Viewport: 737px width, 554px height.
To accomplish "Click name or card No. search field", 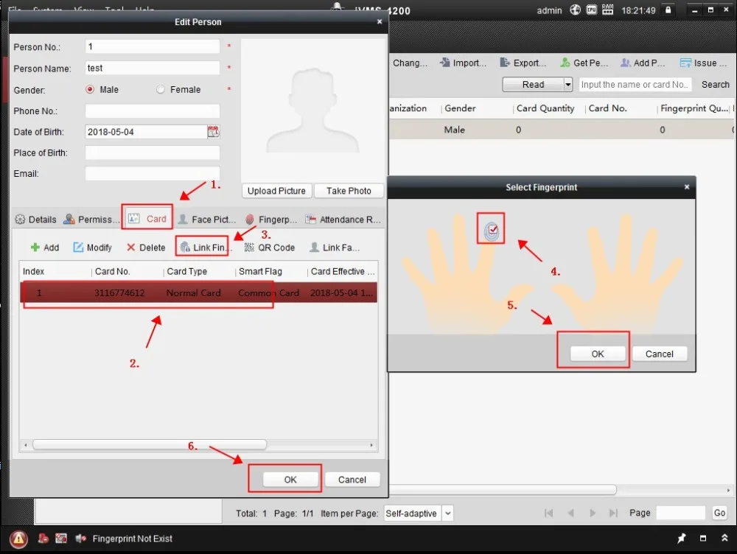I will pyautogui.click(x=635, y=85).
